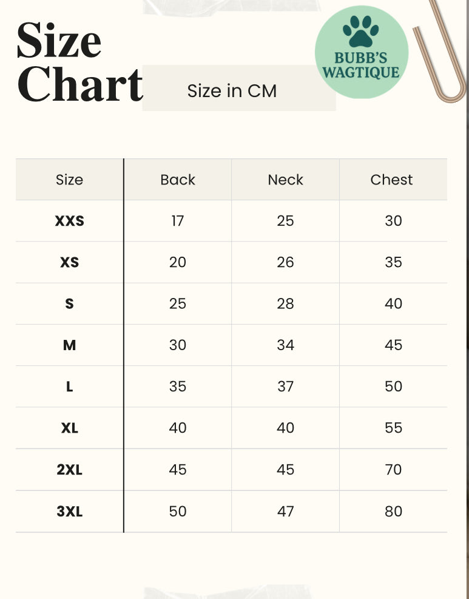Select the Size column header
The image size is (469, 599).
click(x=69, y=180)
